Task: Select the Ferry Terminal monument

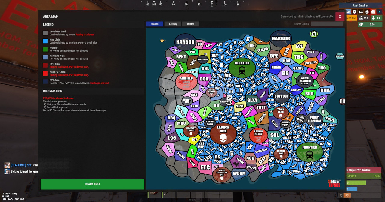Action: click(x=314, y=119)
